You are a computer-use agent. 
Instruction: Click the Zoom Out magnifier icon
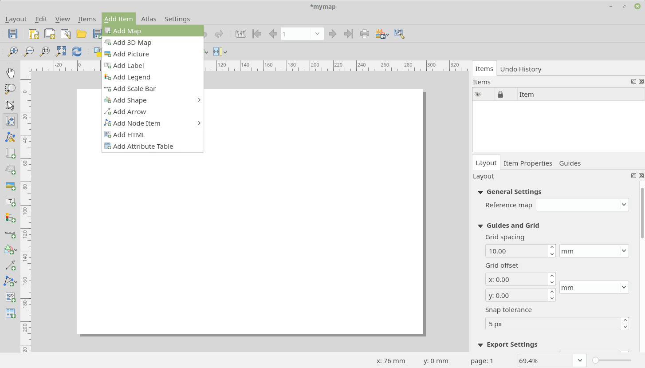29,51
